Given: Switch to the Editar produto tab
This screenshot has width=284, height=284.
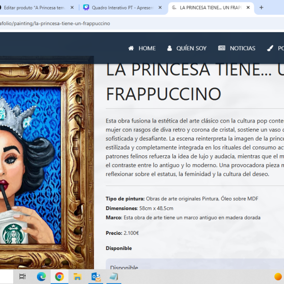Looking at the screenshot, I should (34, 8).
